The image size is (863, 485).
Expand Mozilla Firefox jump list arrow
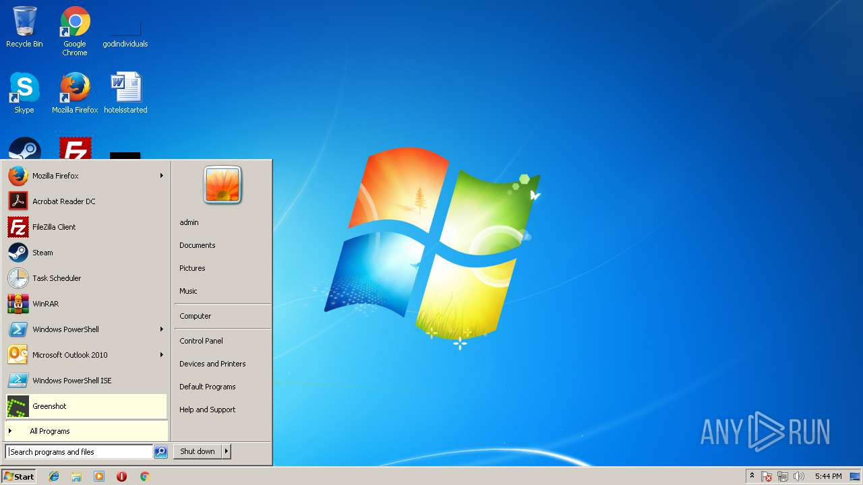click(161, 176)
